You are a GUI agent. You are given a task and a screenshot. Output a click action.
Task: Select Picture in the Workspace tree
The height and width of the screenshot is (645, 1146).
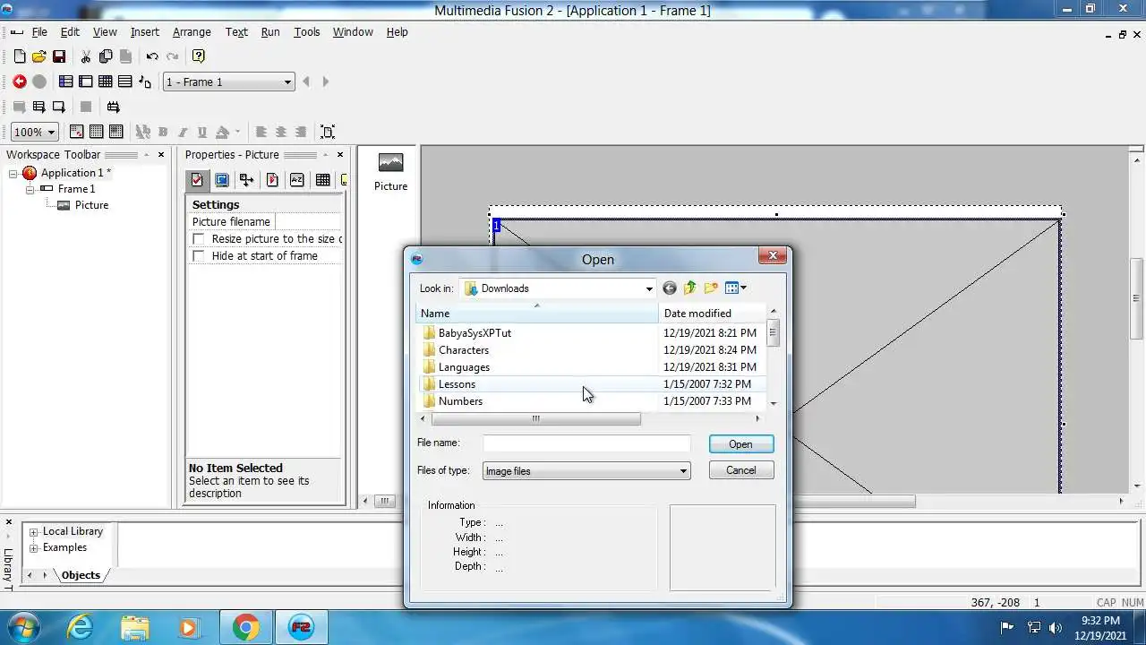tap(91, 205)
